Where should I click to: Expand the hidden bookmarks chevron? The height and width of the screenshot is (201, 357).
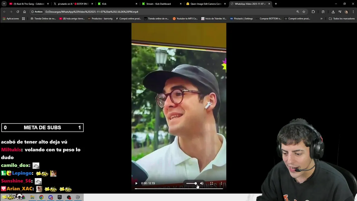(321, 19)
